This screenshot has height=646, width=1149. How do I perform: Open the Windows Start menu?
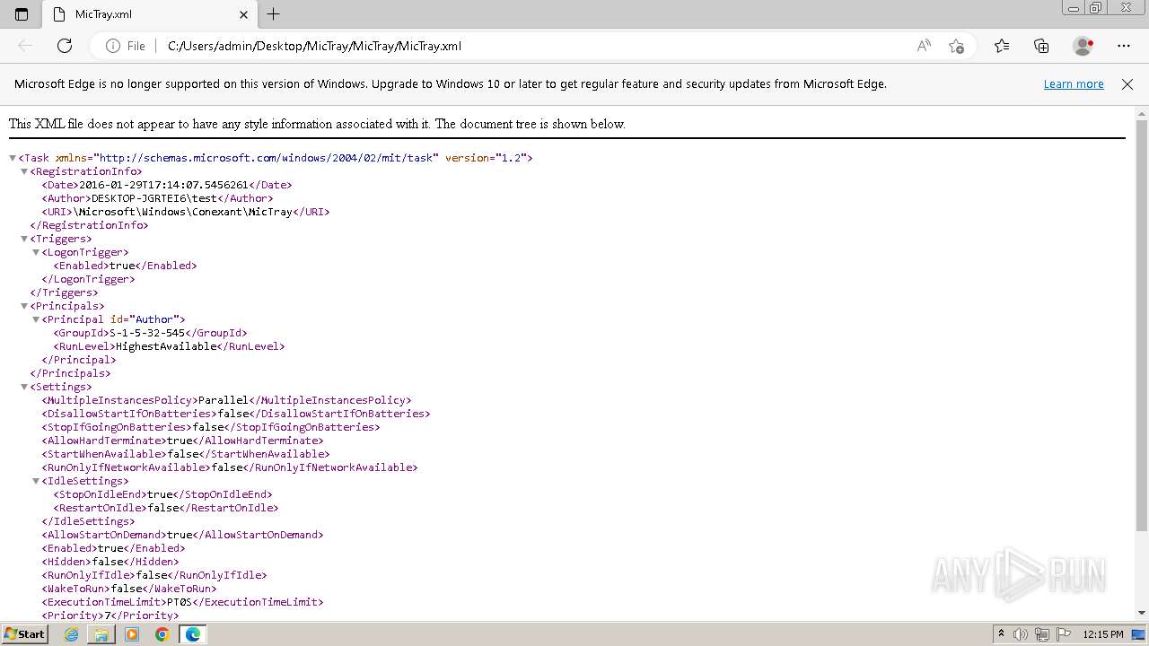pyautogui.click(x=25, y=633)
